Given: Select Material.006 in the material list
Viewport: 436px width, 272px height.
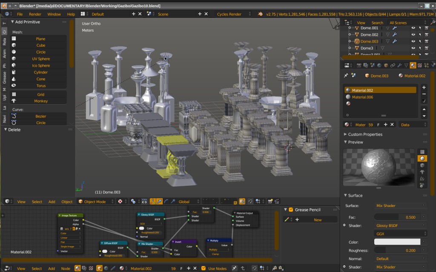Looking at the screenshot, I should click(362, 97).
